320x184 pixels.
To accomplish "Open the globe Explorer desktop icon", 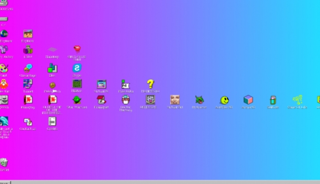I will 4,34.
